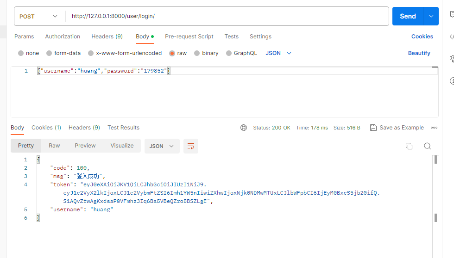This screenshot has height=258, width=454.
Task: Click the copy response icon
Action: [x=409, y=146]
